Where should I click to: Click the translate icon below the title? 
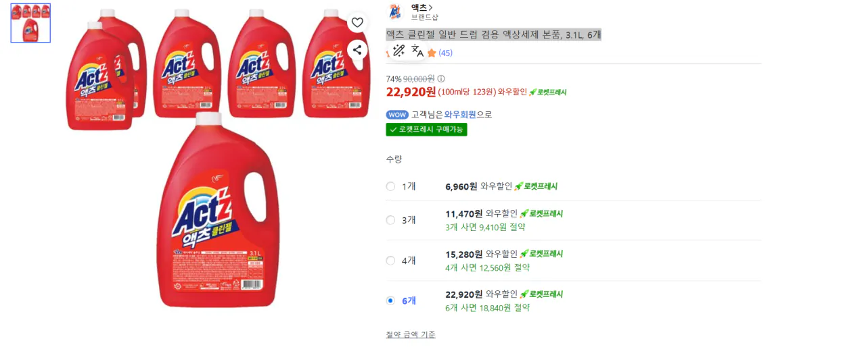(417, 51)
